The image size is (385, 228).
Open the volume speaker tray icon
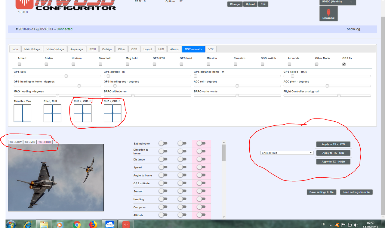356,225
